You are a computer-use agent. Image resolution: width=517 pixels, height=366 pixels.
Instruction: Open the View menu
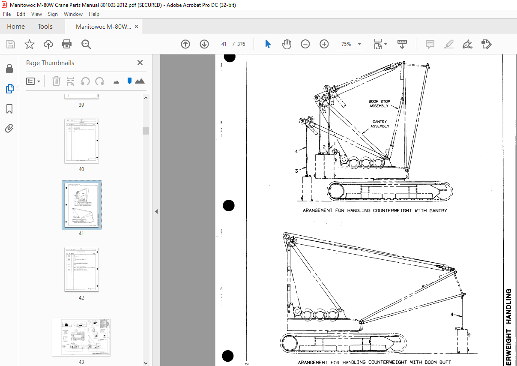coord(36,14)
